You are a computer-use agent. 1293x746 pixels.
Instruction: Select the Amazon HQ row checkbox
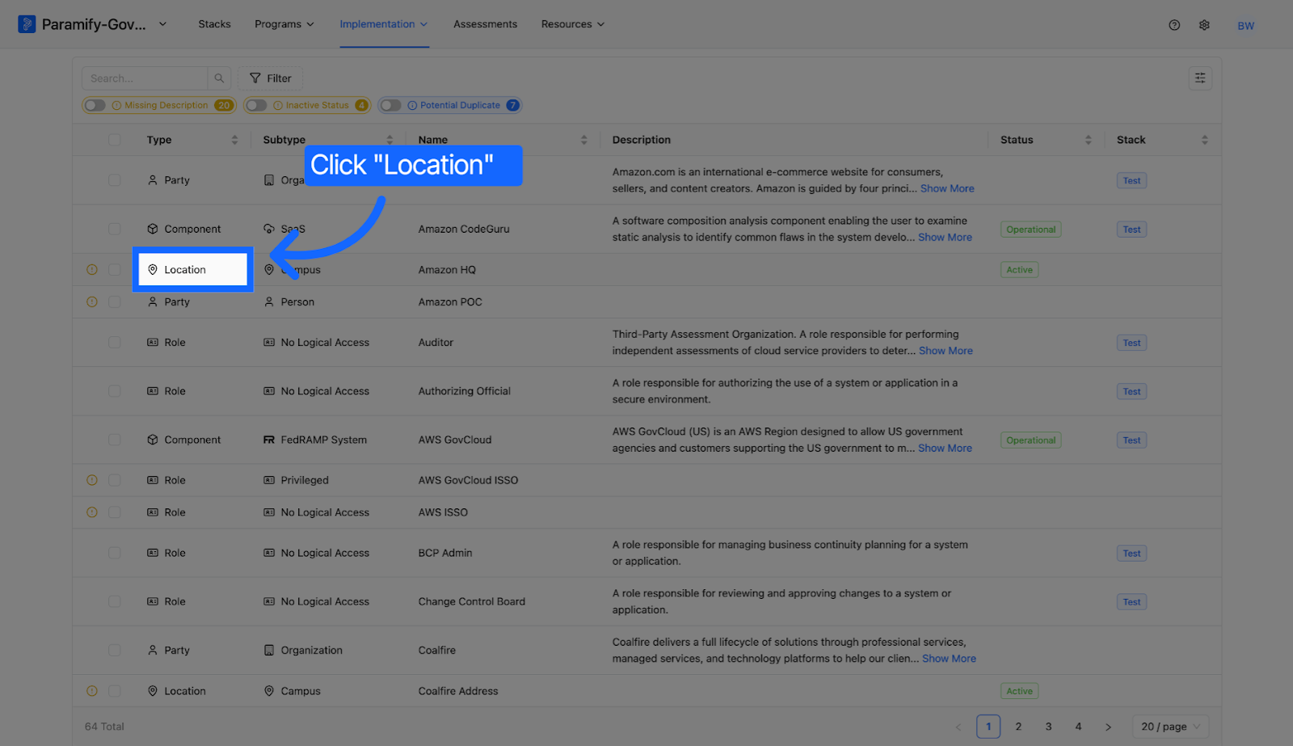pyautogui.click(x=115, y=270)
